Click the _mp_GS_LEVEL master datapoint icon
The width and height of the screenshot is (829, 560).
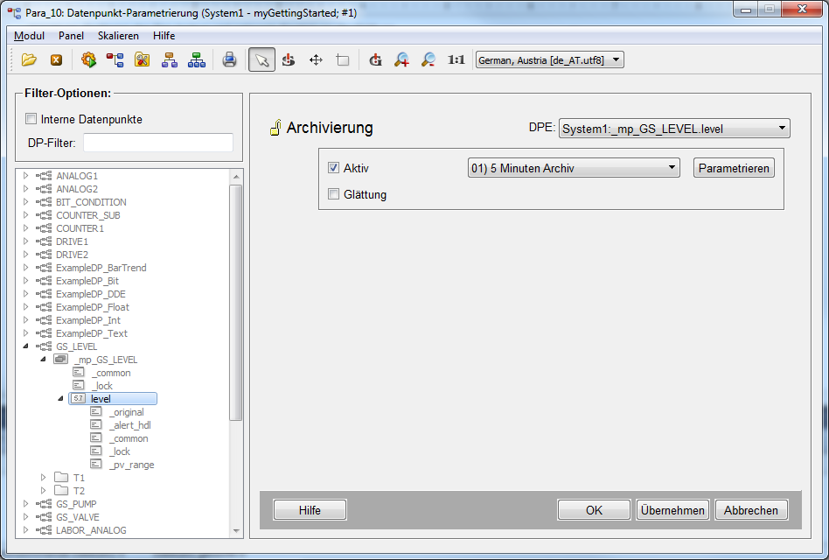(x=61, y=359)
